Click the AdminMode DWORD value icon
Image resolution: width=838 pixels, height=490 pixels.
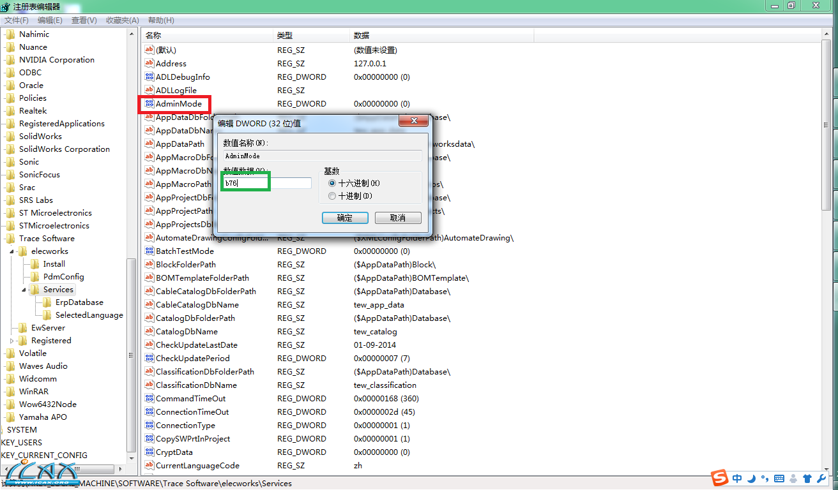pos(149,103)
